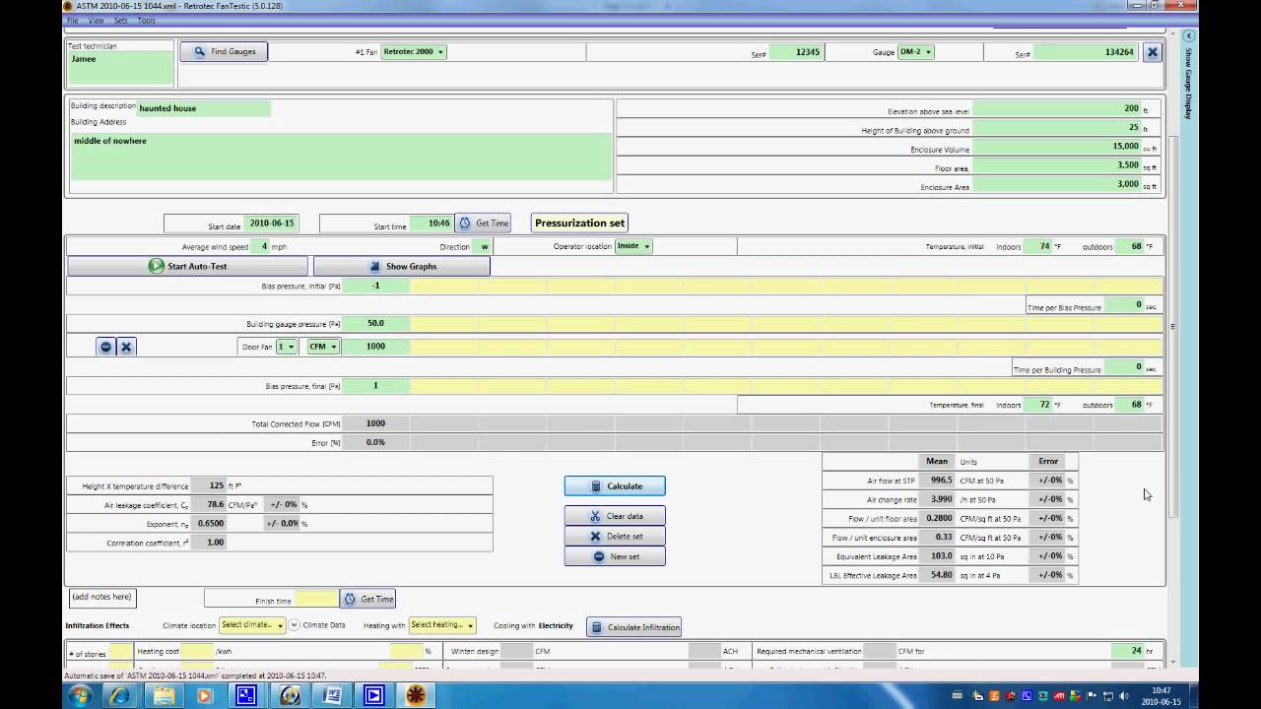Open the Select heating dropdown
Screen dimensions: 1261x709
pyautogui.click(x=442, y=625)
